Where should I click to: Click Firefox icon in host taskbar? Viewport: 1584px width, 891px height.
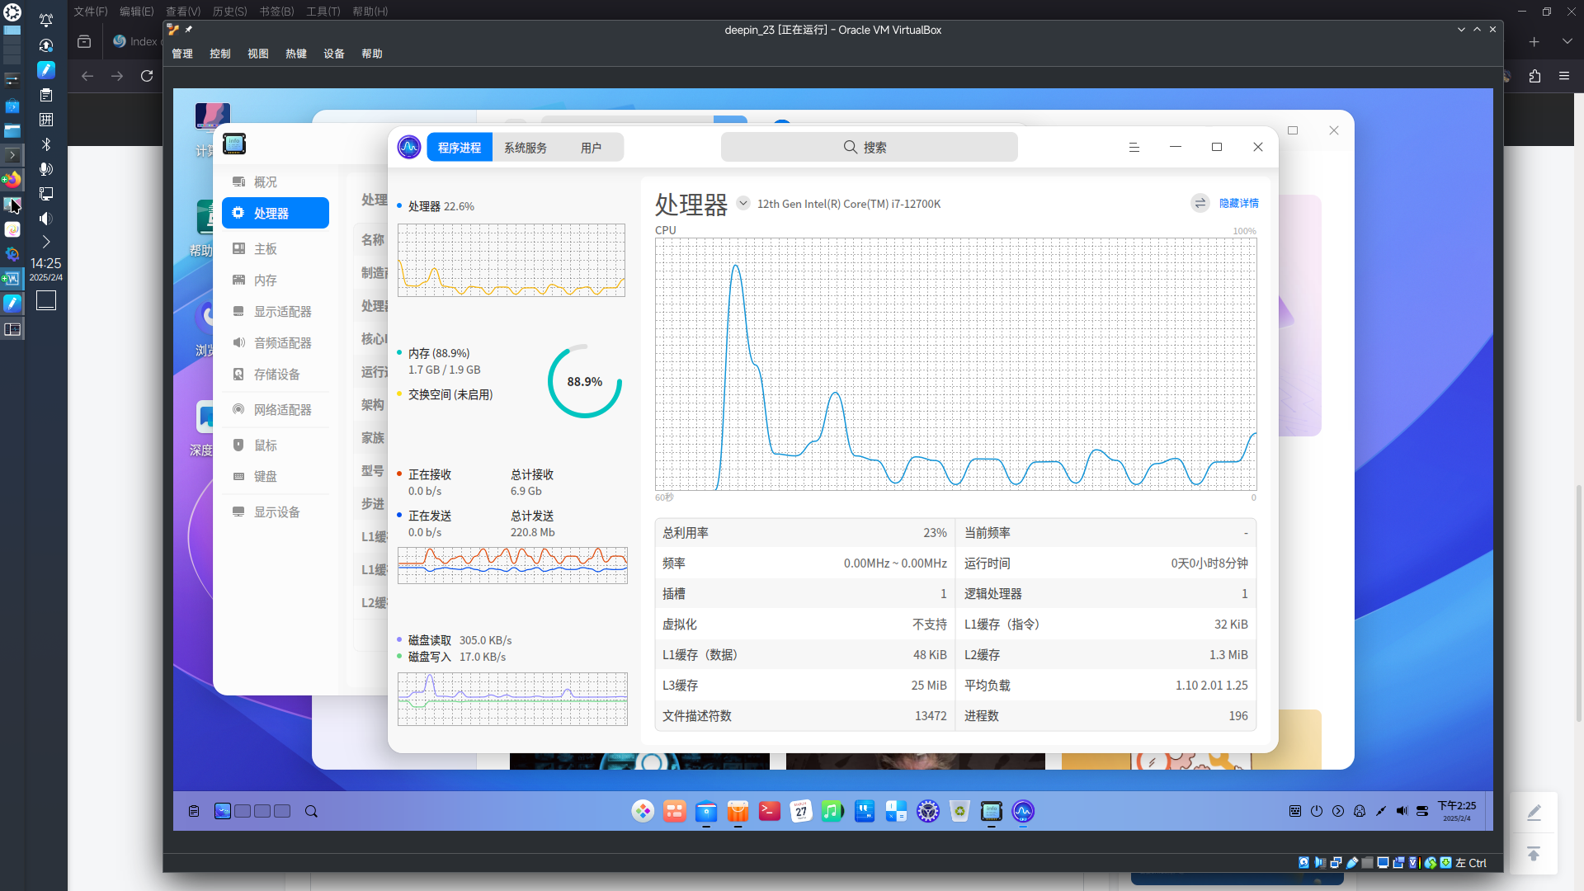pos(12,179)
